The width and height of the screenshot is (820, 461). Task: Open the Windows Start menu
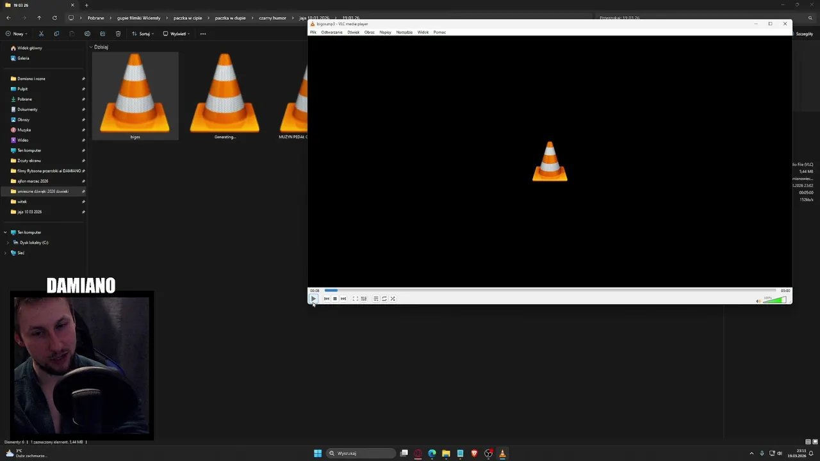pos(318,453)
